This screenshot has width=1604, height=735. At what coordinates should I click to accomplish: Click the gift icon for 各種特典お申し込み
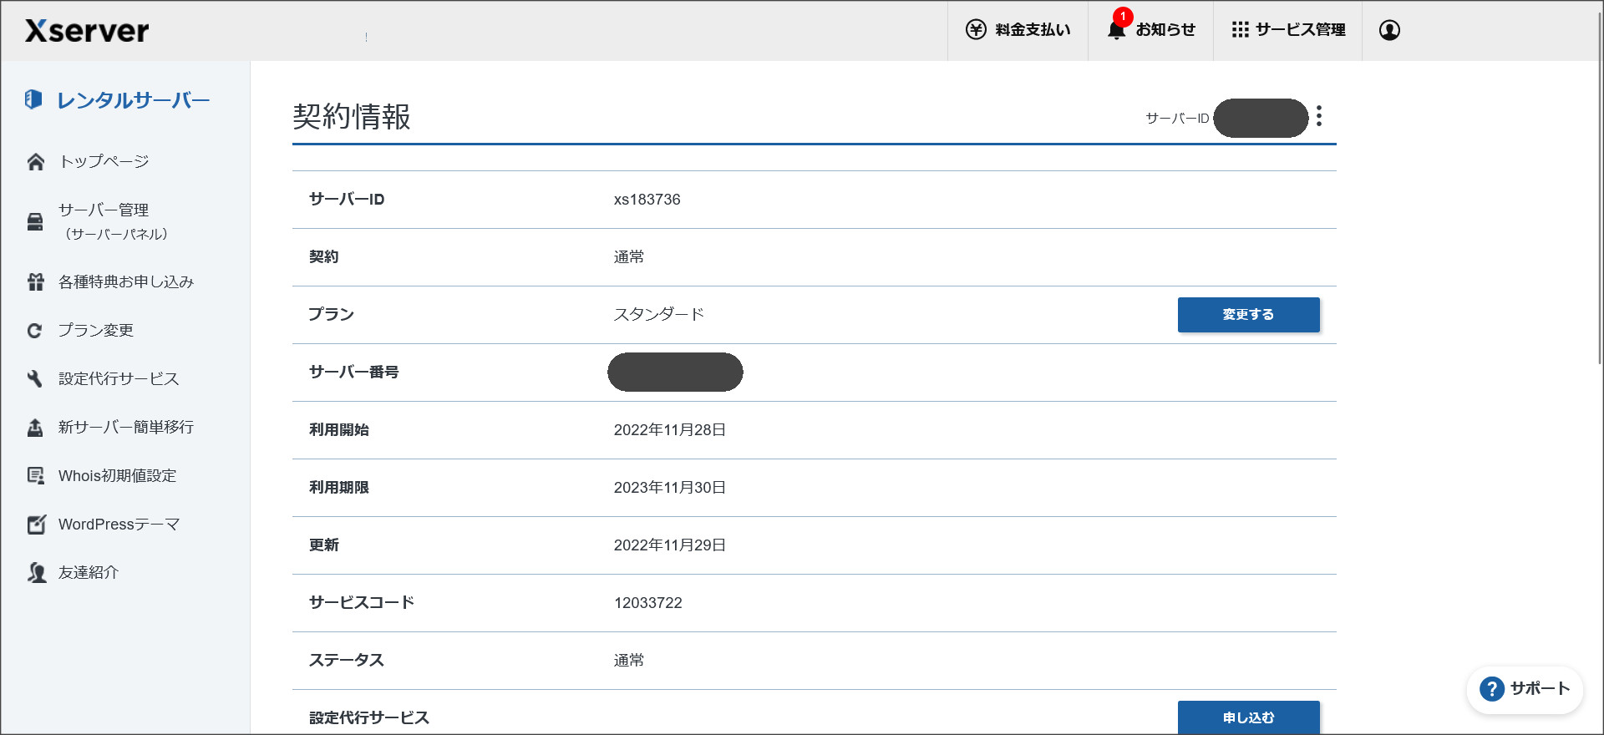click(35, 282)
